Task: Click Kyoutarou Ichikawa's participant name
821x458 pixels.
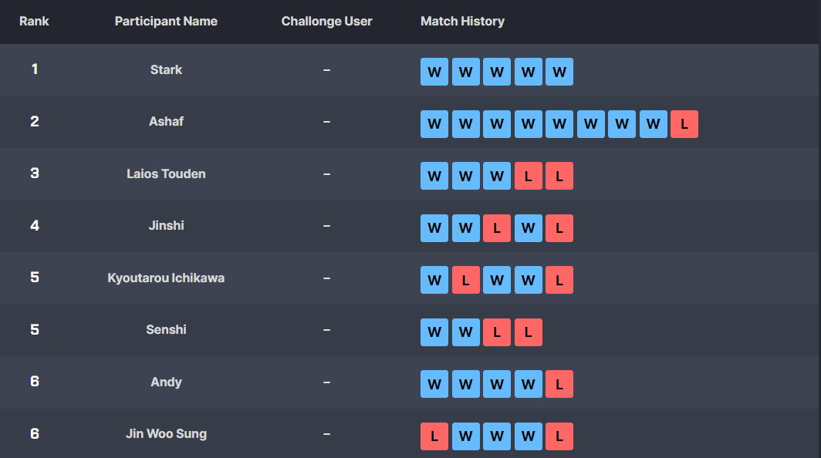Action: point(166,278)
